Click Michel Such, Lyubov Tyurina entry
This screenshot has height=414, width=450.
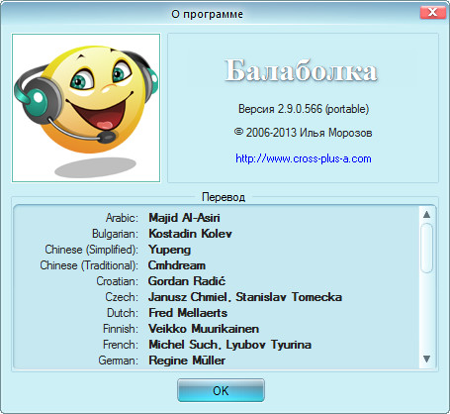coord(229,345)
